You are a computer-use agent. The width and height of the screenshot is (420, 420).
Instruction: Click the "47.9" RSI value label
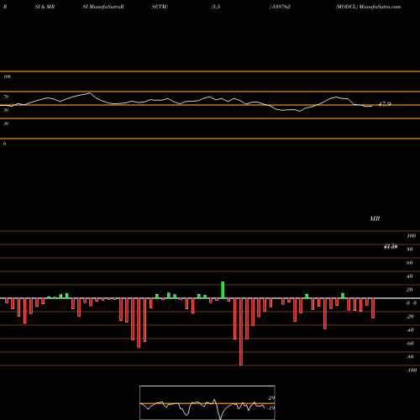[x=385, y=104]
